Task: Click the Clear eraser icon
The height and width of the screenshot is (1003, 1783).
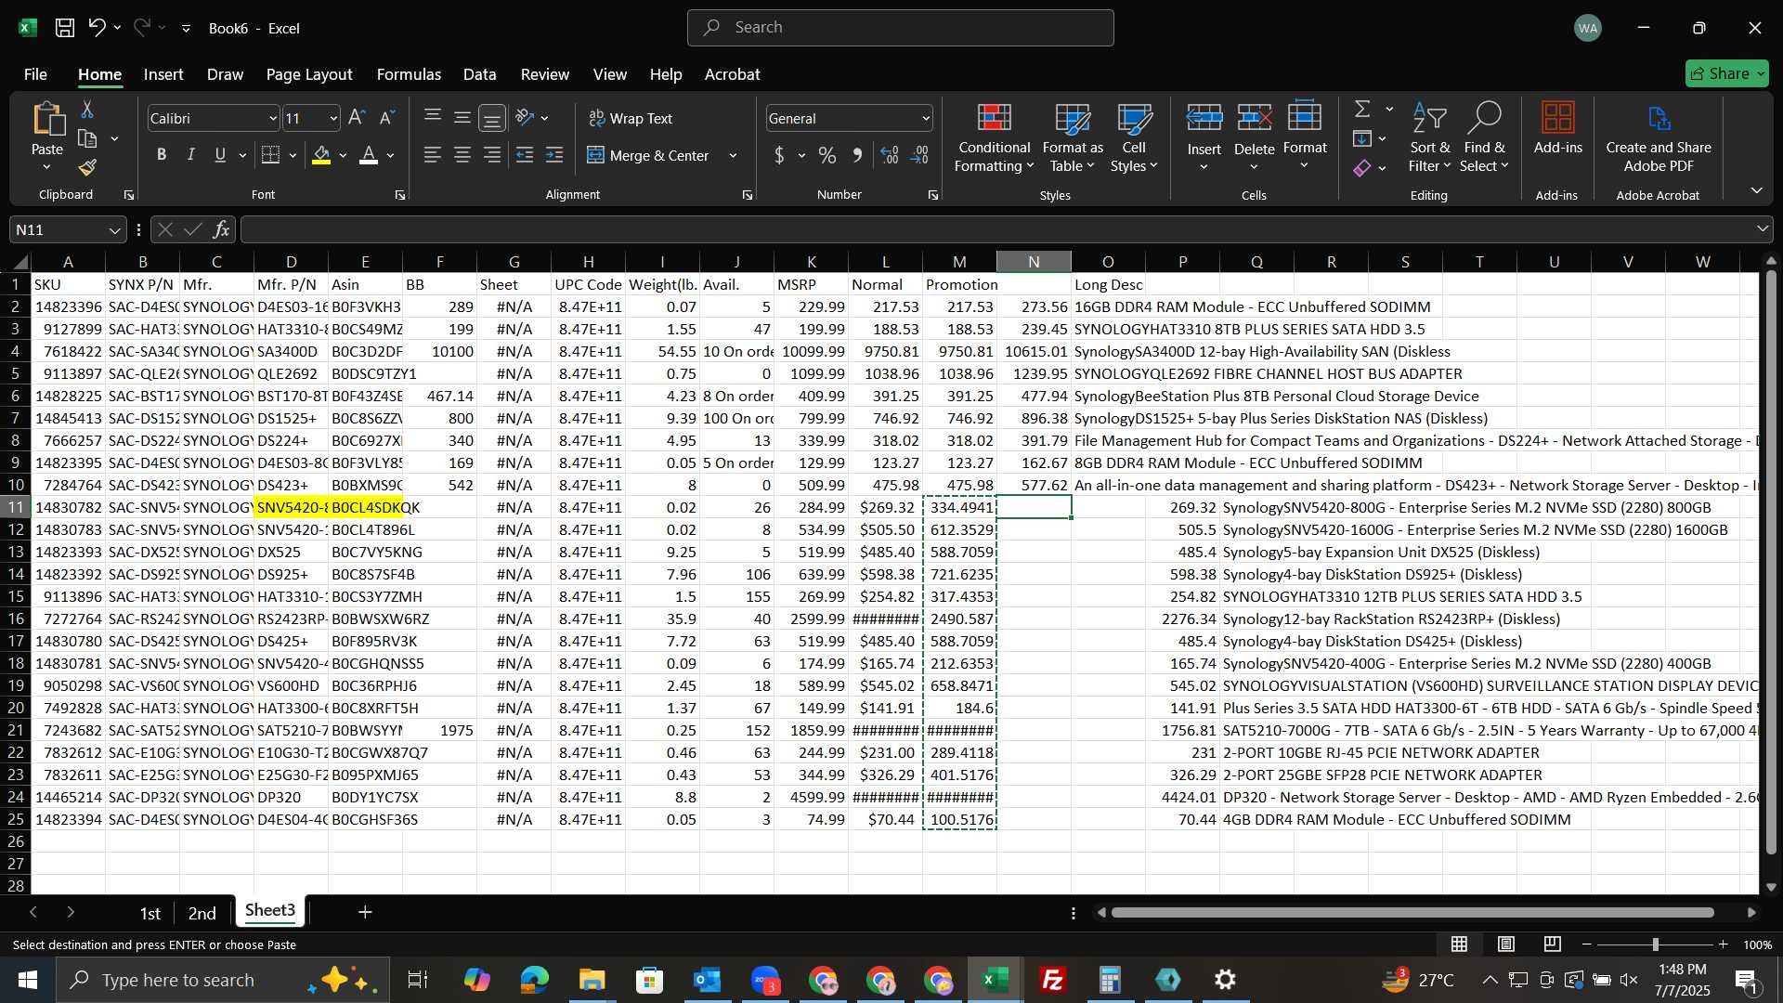Action: pos(1362,168)
